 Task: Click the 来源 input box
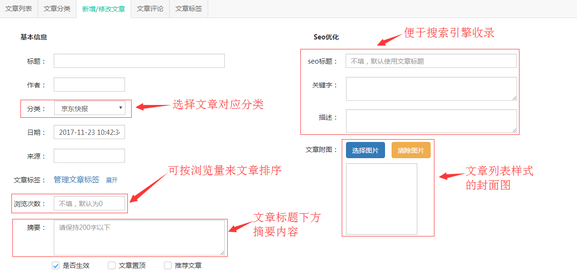[x=89, y=156]
